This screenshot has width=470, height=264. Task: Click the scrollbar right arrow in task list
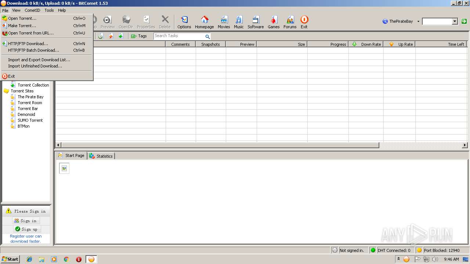(x=465, y=145)
